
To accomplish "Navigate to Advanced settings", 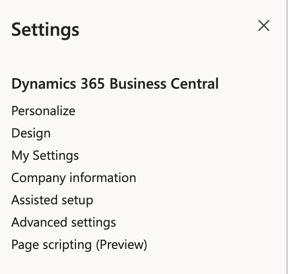I will [x=64, y=222].
